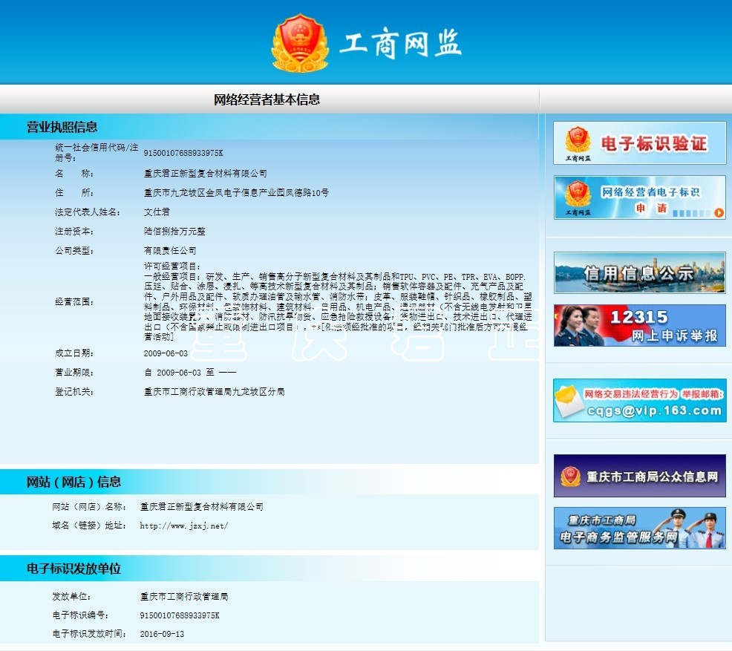Click the 统一社会信用代码 value in 营业执照信息
The height and width of the screenshot is (651, 732).
183,153
